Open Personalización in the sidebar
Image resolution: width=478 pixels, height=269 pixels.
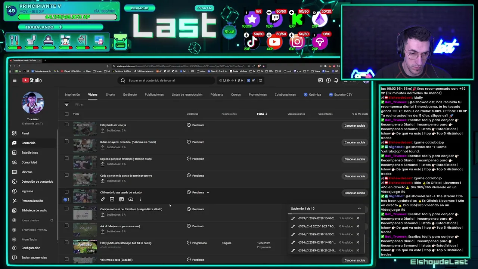click(x=32, y=201)
